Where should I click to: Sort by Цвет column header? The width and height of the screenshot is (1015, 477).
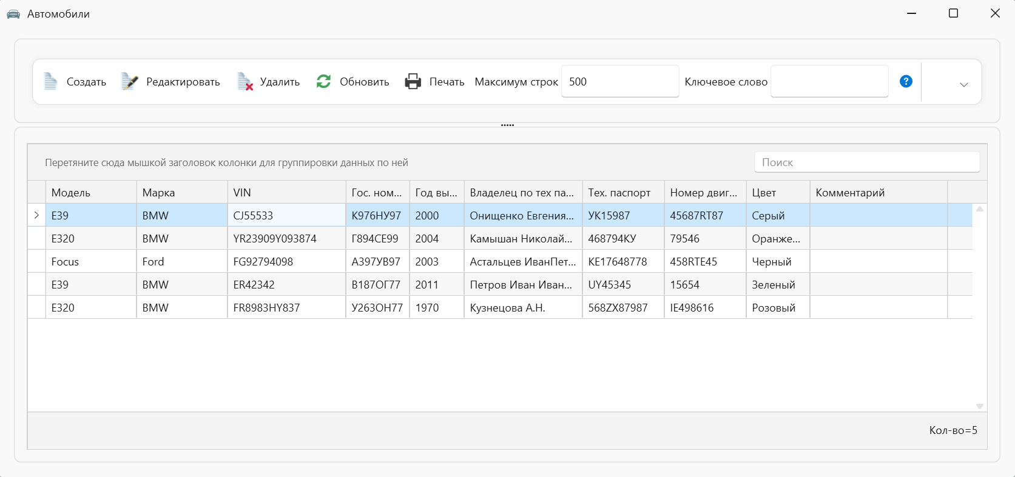pos(778,192)
